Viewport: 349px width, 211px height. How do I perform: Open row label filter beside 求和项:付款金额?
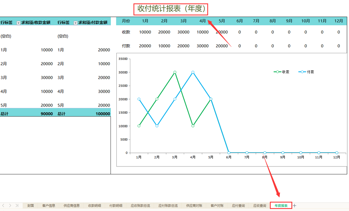tap(75, 23)
